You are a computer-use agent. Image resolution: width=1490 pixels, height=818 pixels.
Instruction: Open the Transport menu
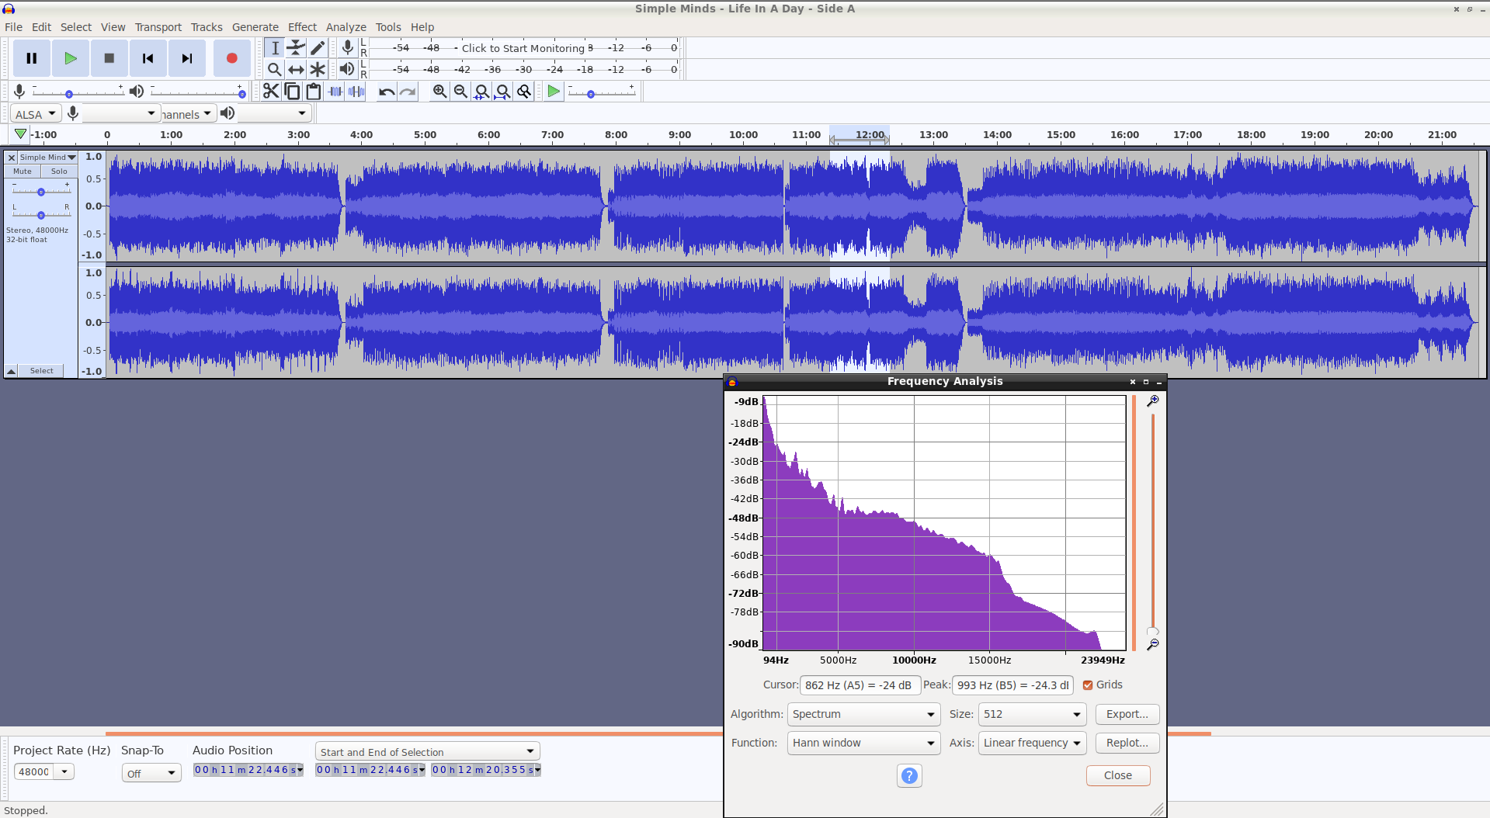(158, 27)
